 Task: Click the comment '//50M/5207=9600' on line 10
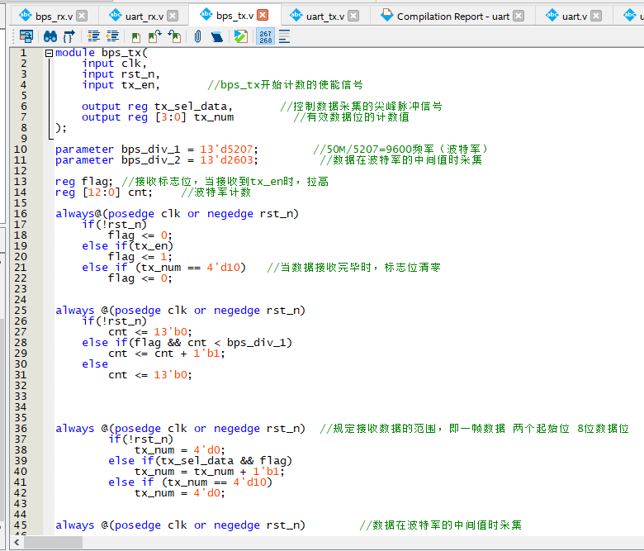(x=362, y=150)
